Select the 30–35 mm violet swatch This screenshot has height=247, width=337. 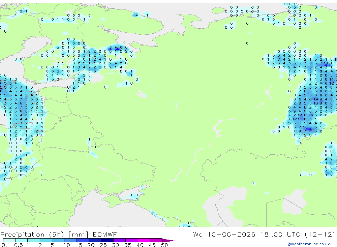point(120,240)
